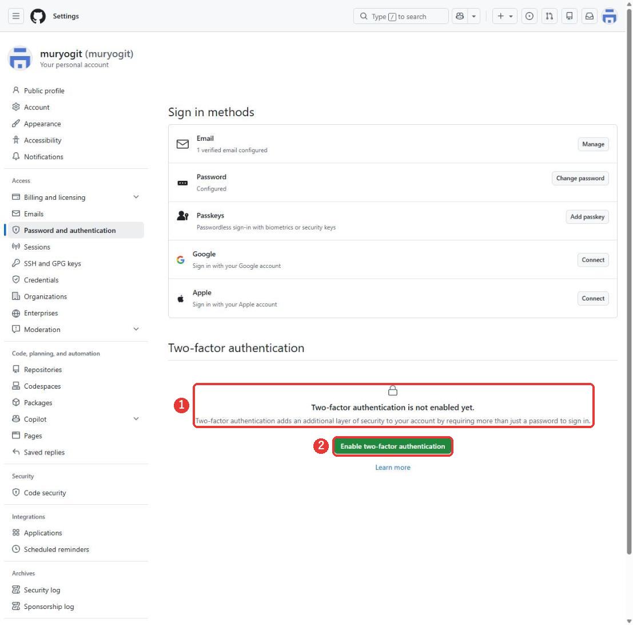Screen dimensions: 633x625
Task: Click the scrollbar down arrow
Action: pos(629,622)
